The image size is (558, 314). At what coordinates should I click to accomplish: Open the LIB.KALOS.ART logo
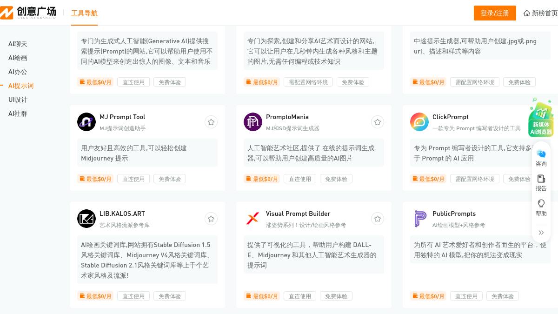pos(86,219)
